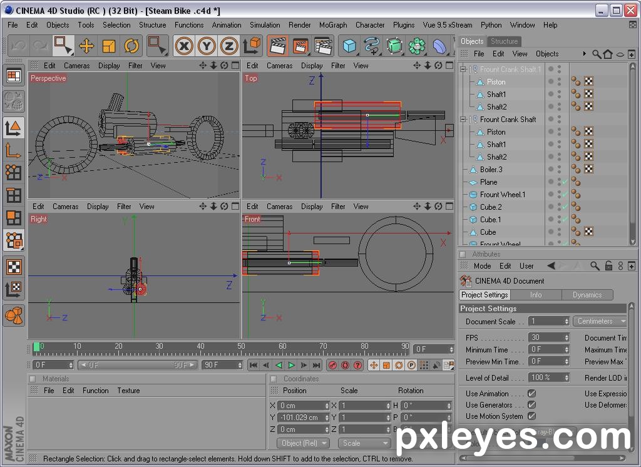
Task: Step the FPS value spinner
Action: [x=567, y=338]
